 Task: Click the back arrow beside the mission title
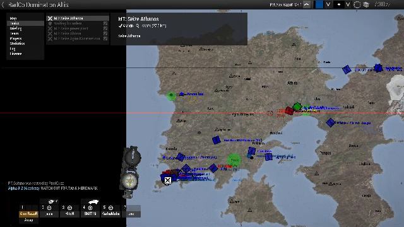pyautogui.click(x=3, y=4)
